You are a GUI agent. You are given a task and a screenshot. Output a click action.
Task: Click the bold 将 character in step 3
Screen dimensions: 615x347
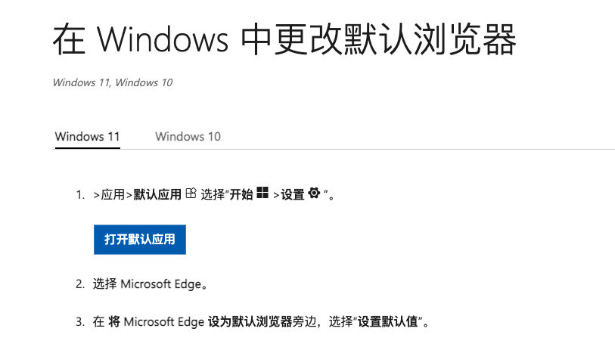(x=114, y=322)
